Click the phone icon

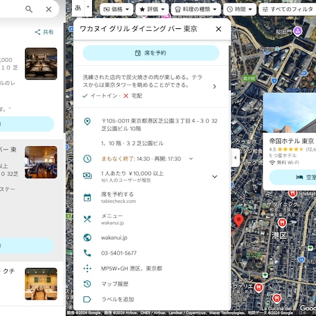[88, 253]
